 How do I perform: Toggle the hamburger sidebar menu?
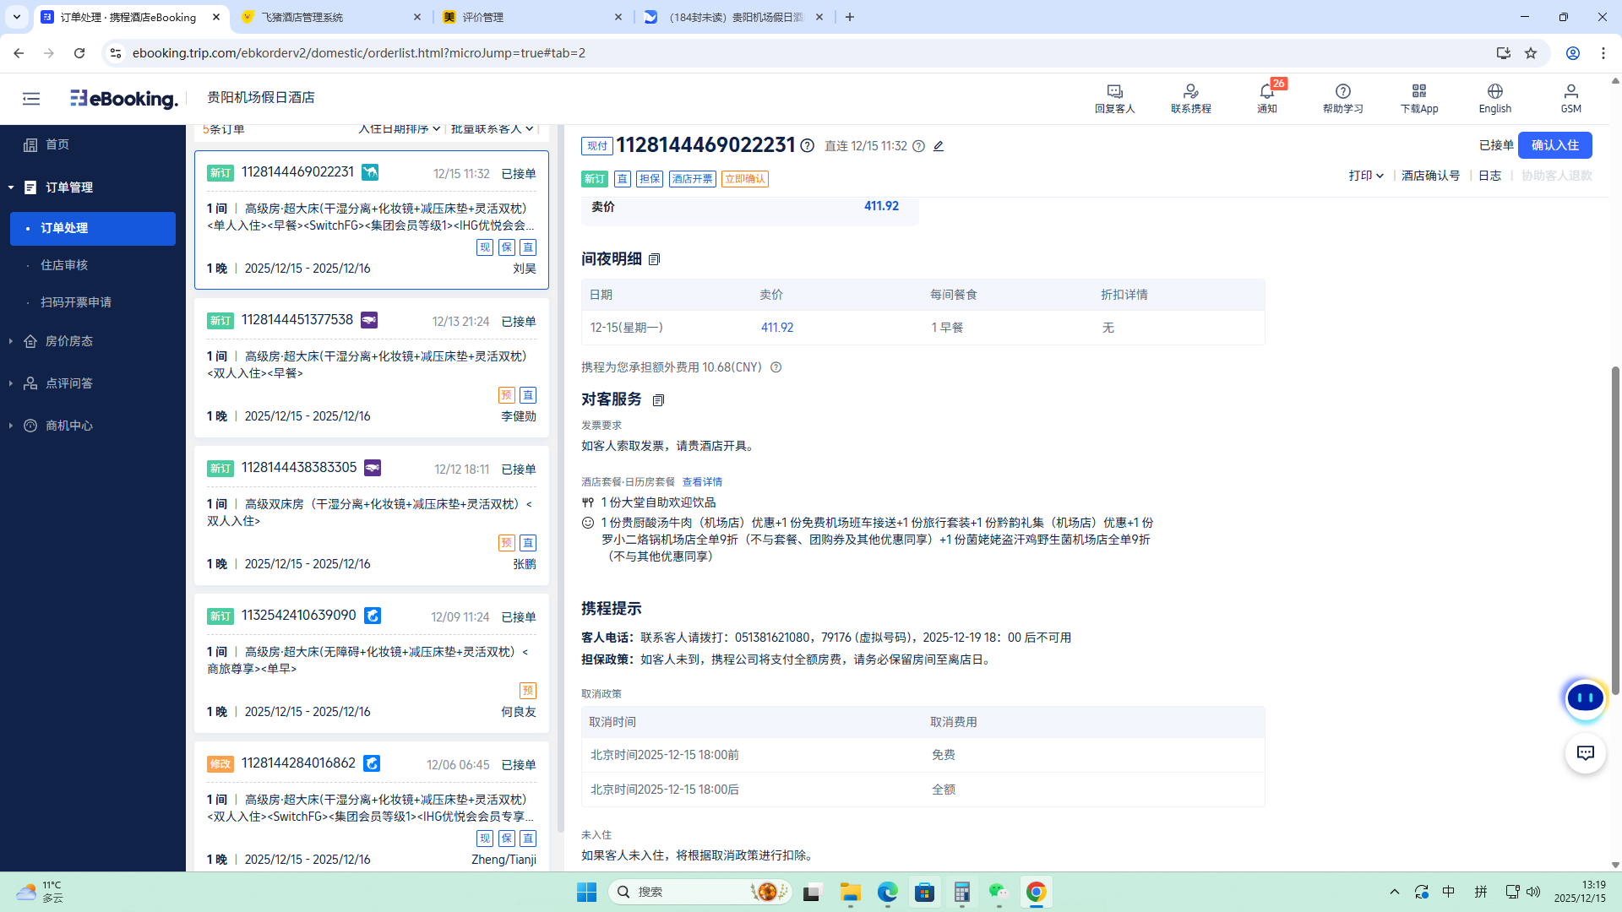[31, 99]
